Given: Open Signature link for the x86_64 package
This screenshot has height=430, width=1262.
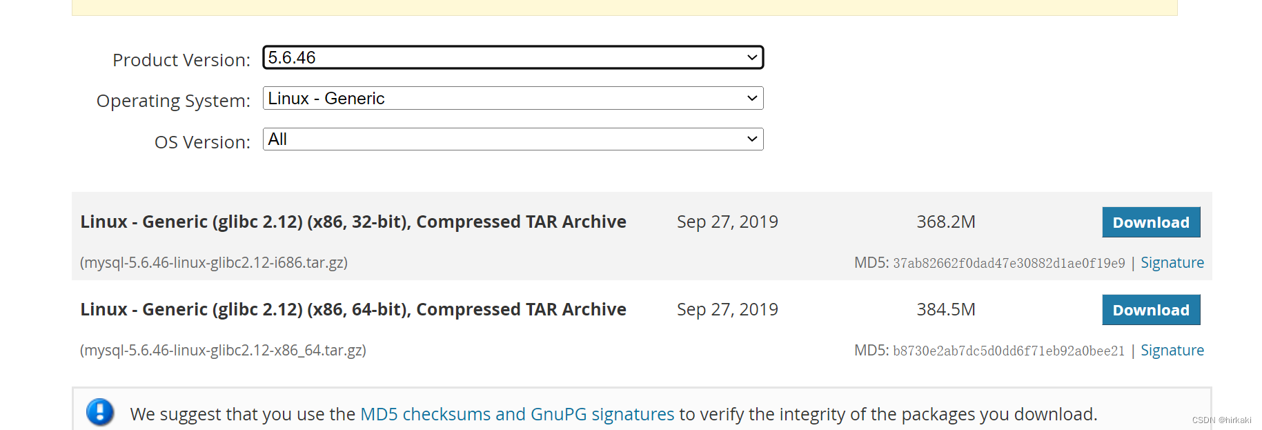Looking at the screenshot, I should click(1172, 351).
